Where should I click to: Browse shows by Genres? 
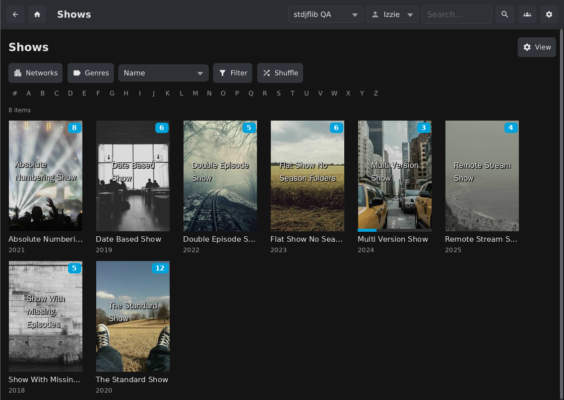(x=91, y=73)
